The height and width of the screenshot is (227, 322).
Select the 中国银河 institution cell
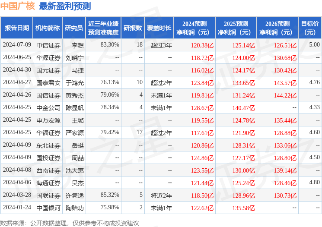pos(48,208)
